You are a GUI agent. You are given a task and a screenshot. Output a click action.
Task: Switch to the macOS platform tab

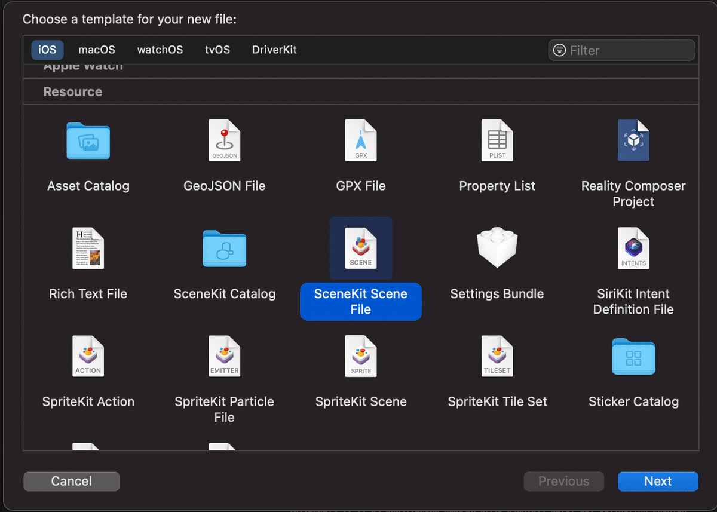click(97, 50)
